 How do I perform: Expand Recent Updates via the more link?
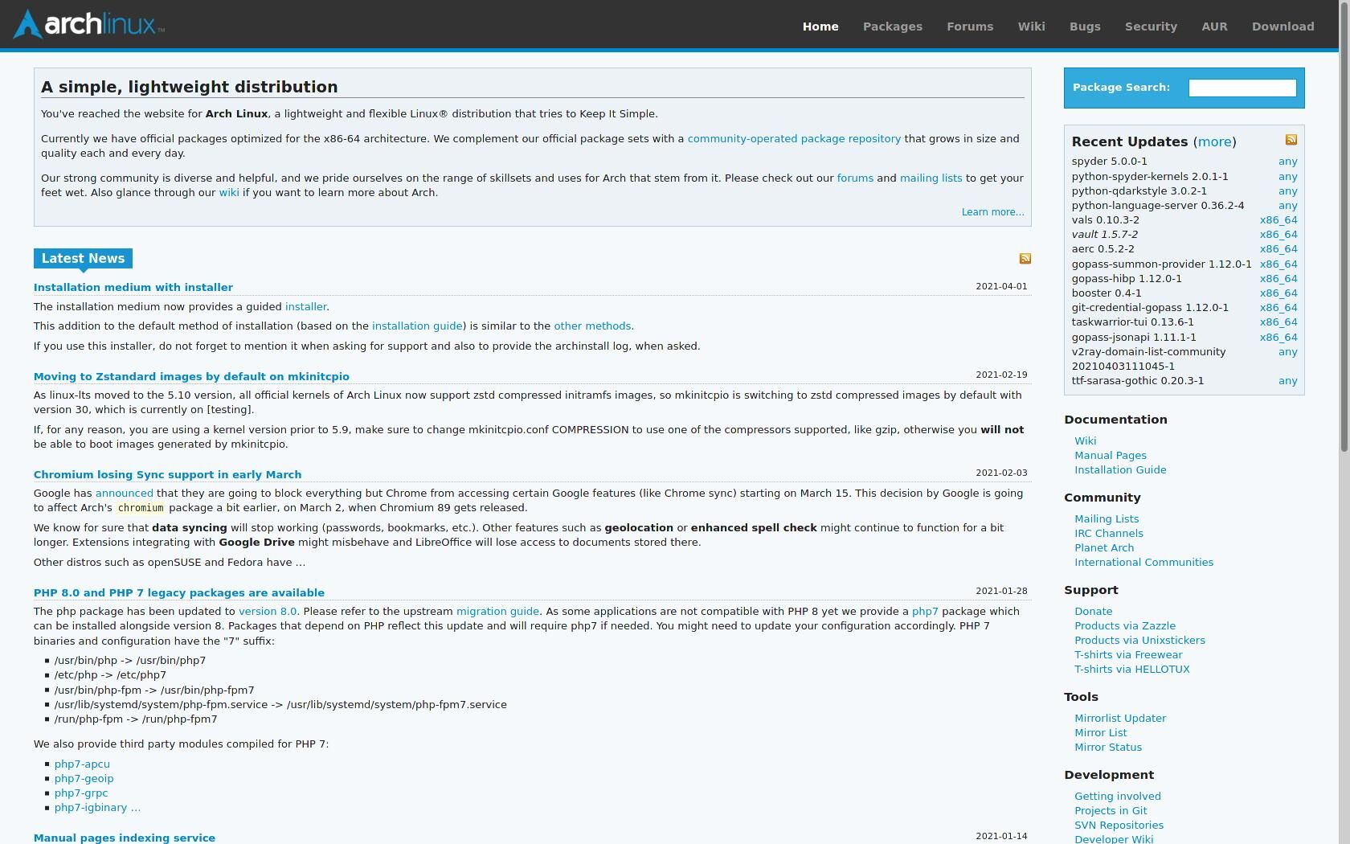click(1214, 142)
